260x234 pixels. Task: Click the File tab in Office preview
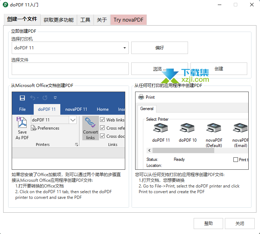tap(22, 109)
